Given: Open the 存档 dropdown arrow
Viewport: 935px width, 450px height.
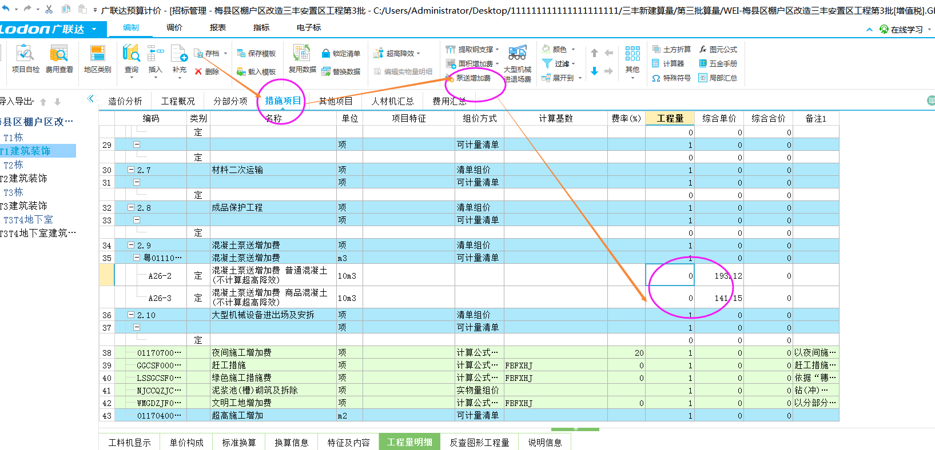Looking at the screenshot, I should coord(225,53).
